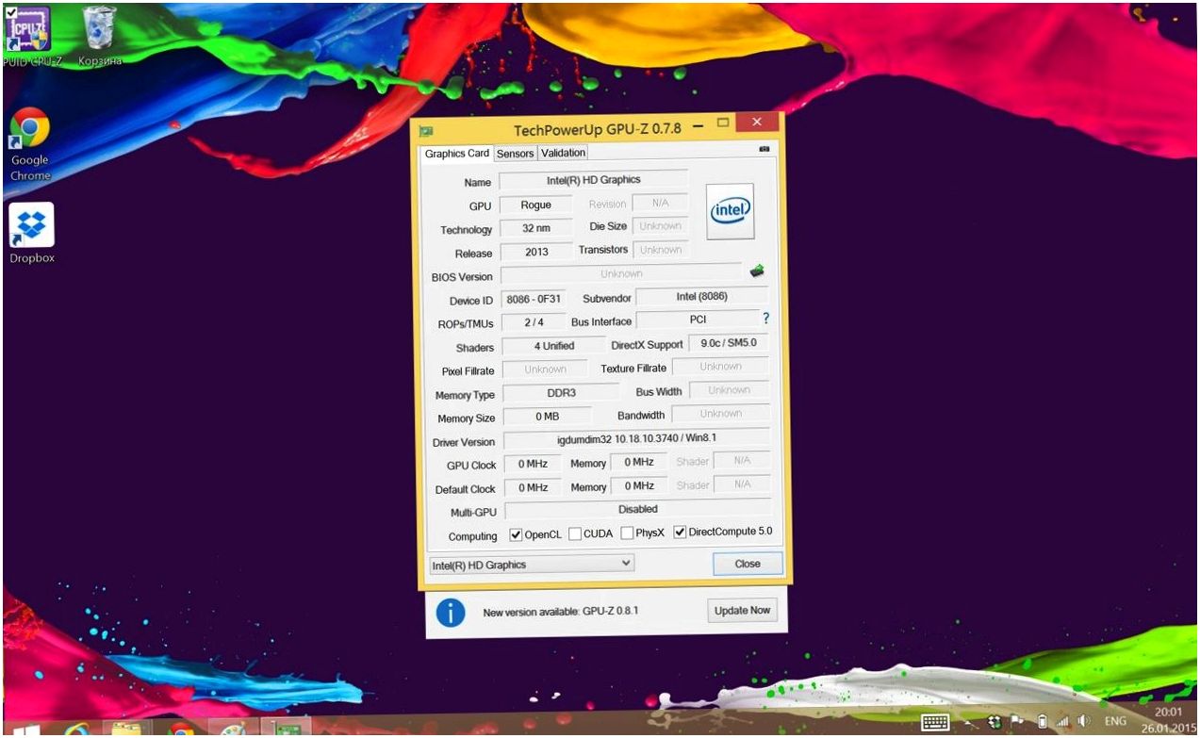Screen dimensions: 1200x738
Task: Click the Intel vendor logo
Action: pyautogui.click(x=731, y=211)
